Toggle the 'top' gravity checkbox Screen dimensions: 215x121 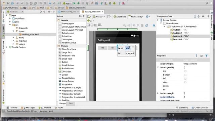185,71
